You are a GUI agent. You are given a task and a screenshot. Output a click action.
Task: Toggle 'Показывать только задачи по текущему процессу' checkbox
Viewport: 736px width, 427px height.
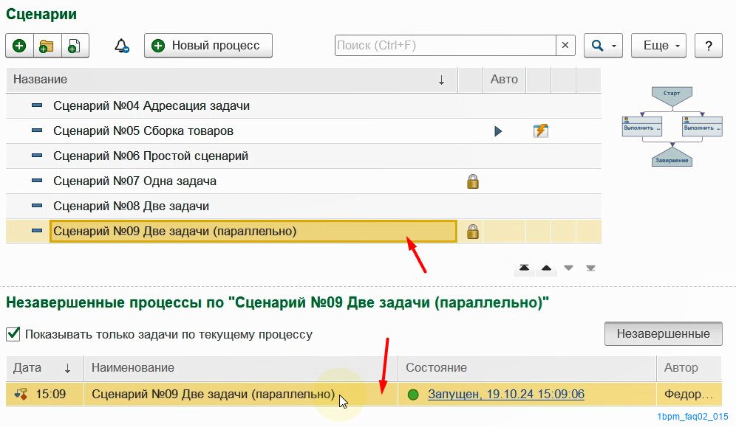[x=13, y=334]
